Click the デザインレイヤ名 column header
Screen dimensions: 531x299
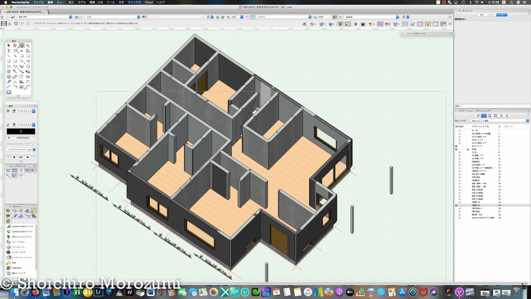[x=480, y=126]
